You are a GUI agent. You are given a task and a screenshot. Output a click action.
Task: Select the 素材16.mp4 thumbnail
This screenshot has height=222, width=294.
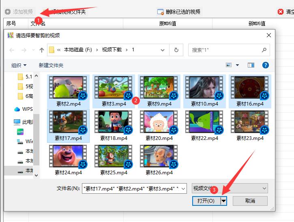(x=250, y=91)
